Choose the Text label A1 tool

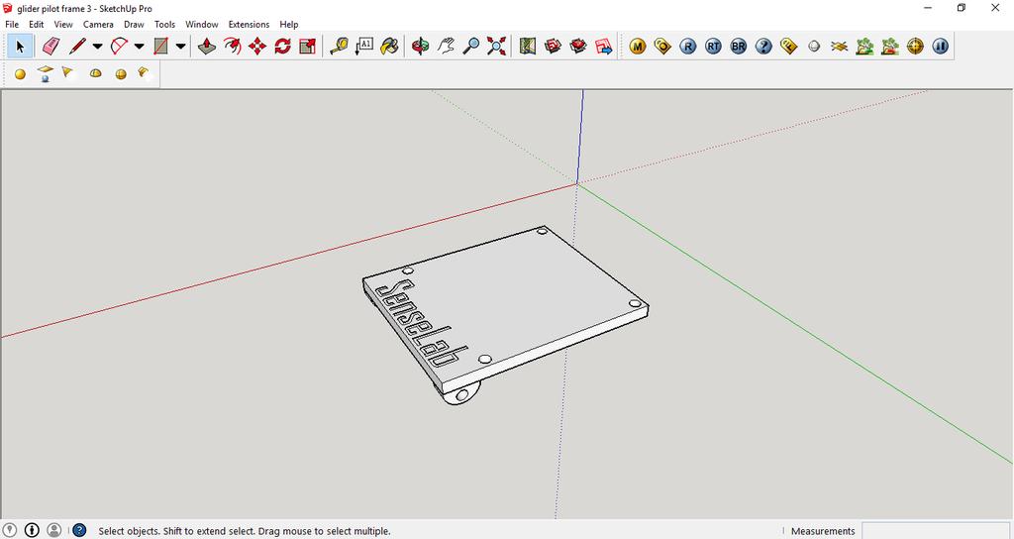(x=364, y=47)
